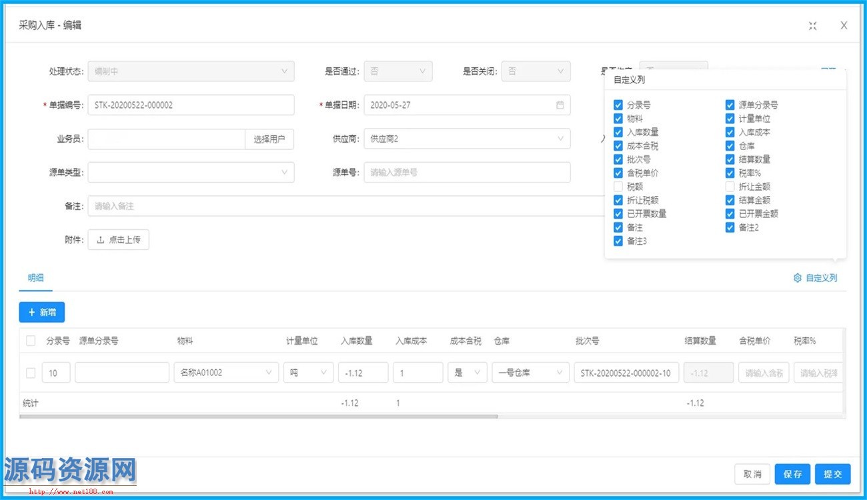Toggle the 入库数量 column checkbox

618,133
